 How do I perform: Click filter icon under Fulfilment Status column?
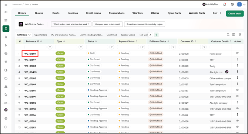173,47
